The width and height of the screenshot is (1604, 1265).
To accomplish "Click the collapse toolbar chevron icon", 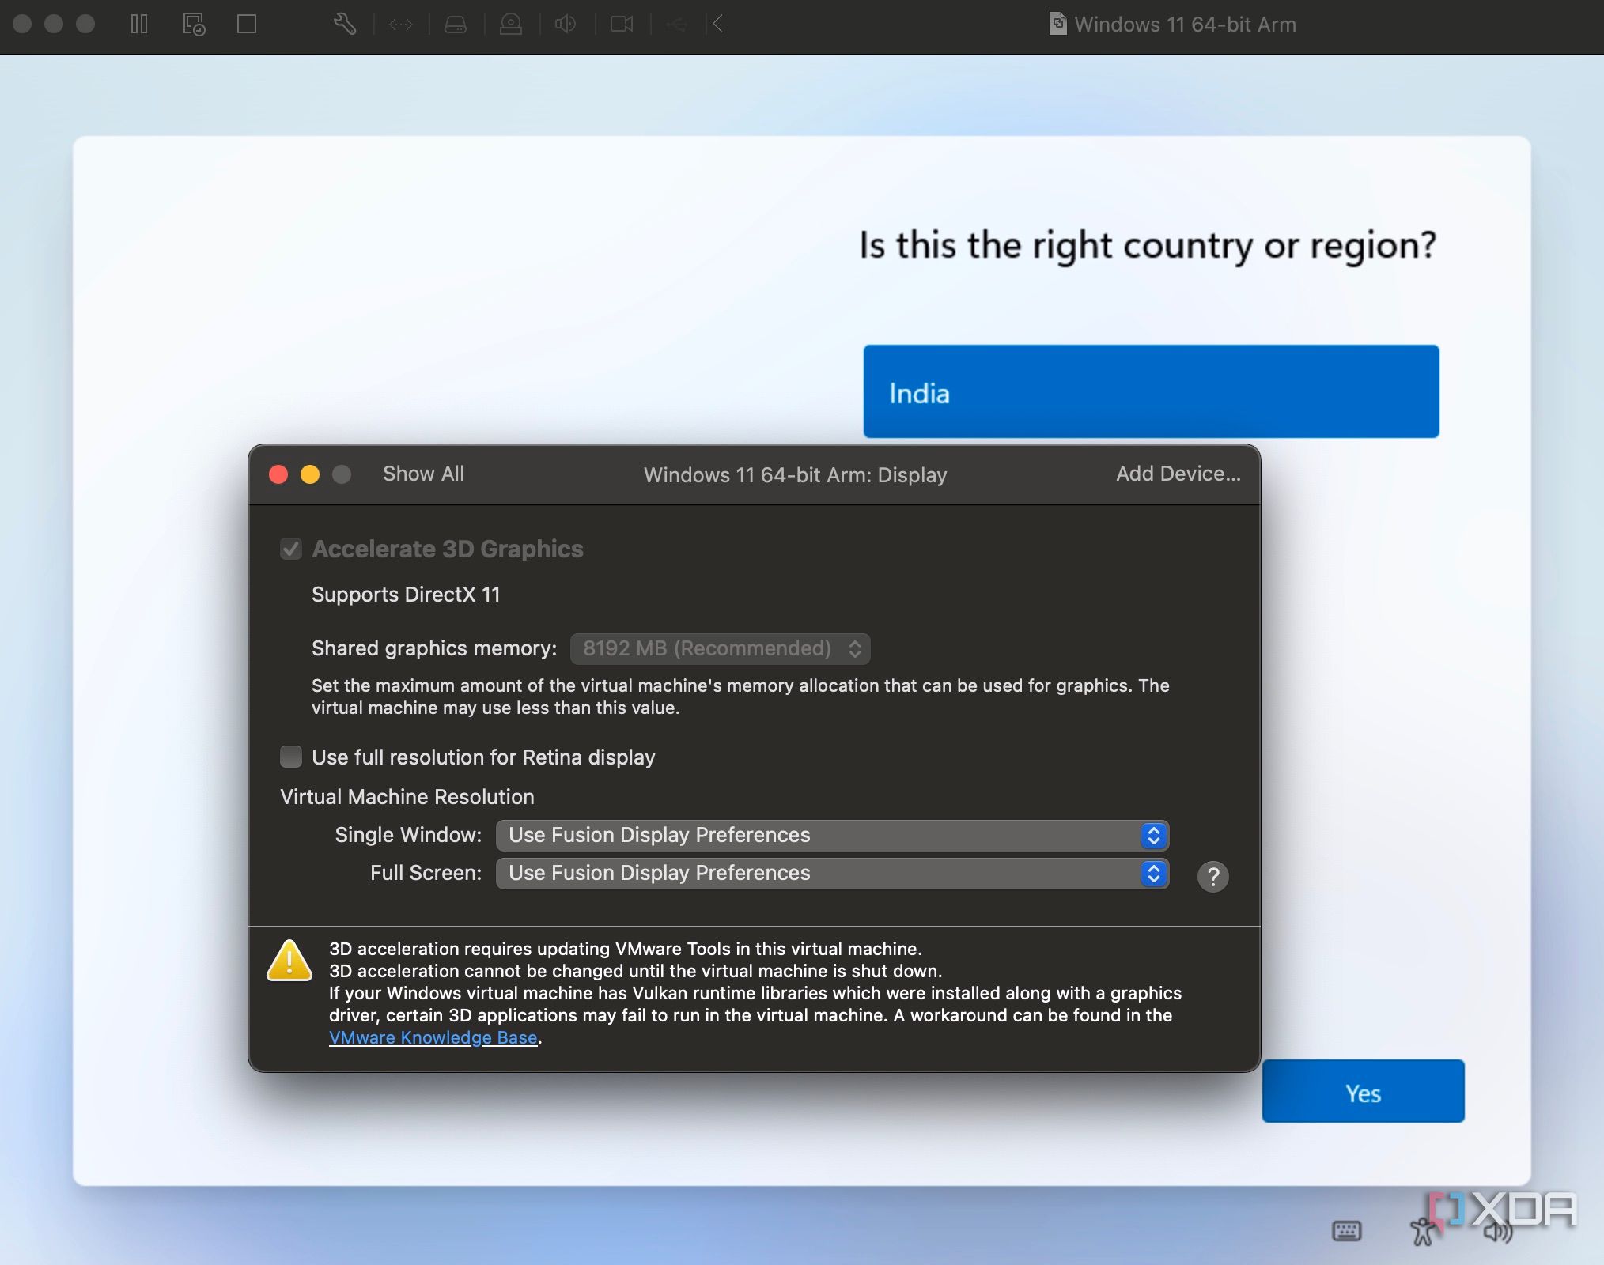I will (x=717, y=24).
